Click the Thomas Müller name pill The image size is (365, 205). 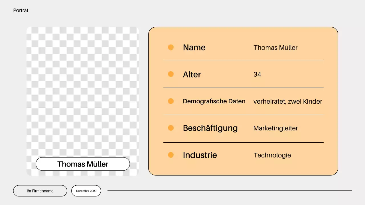click(x=83, y=164)
